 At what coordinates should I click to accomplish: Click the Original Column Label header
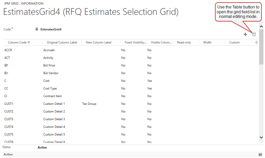click(62, 42)
